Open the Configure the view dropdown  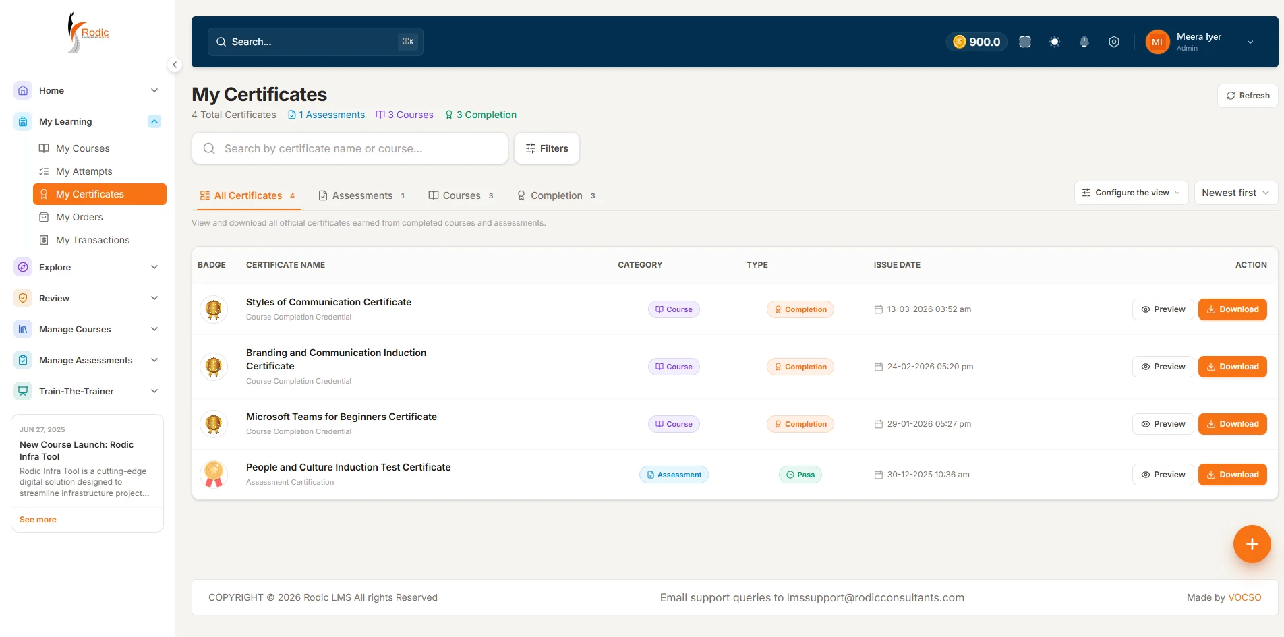1131,193
